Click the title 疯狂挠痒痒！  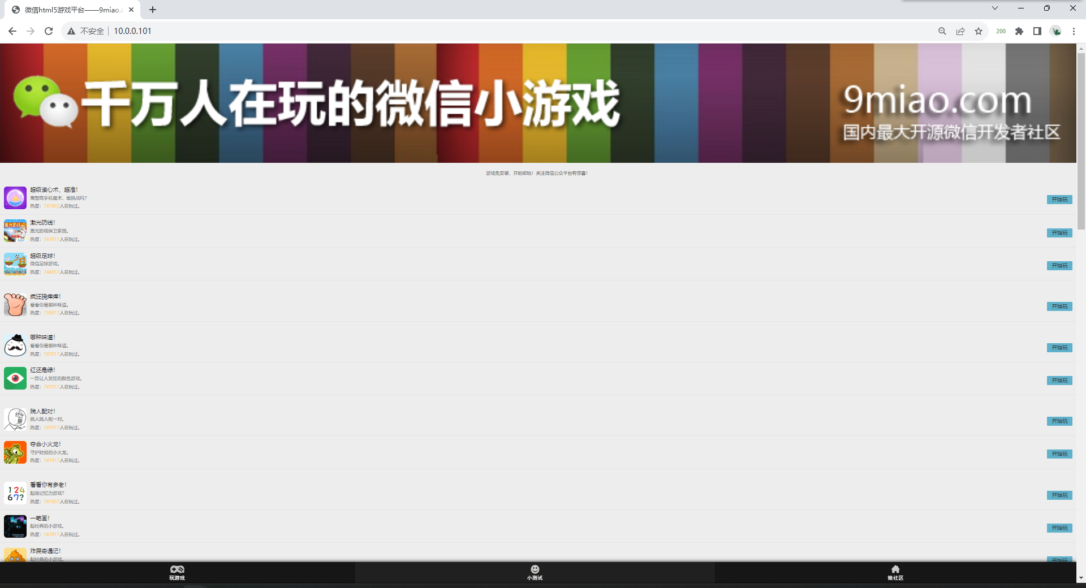[45, 297]
